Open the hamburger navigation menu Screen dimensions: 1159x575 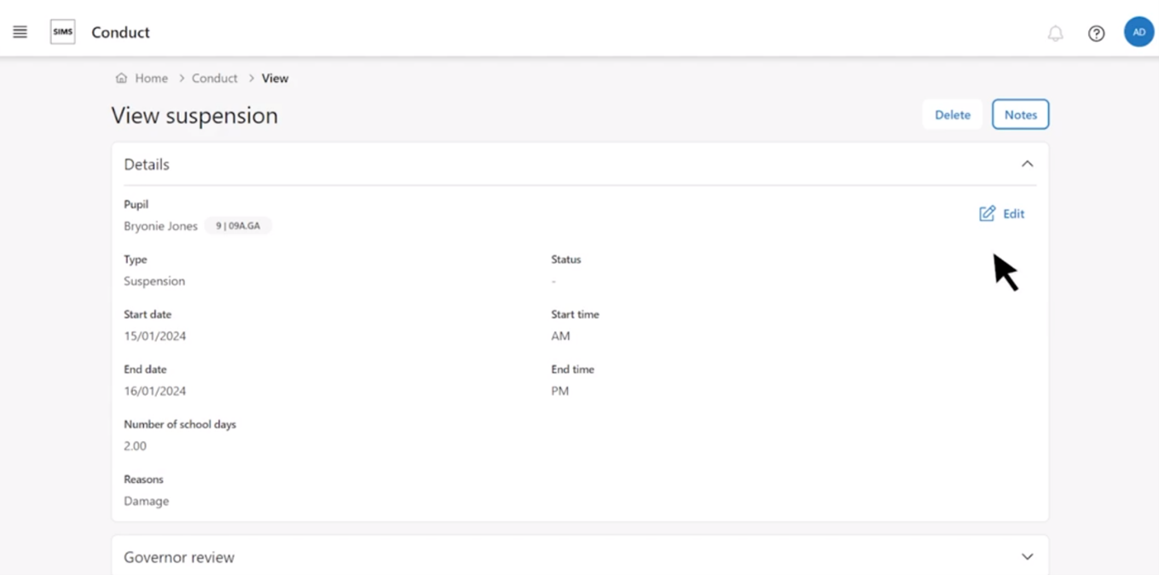tap(20, 32)
